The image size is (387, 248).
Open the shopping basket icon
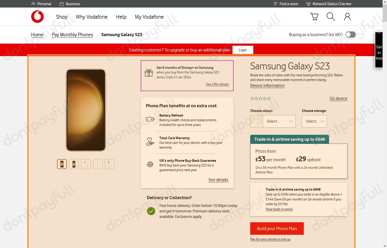[314, 17]
